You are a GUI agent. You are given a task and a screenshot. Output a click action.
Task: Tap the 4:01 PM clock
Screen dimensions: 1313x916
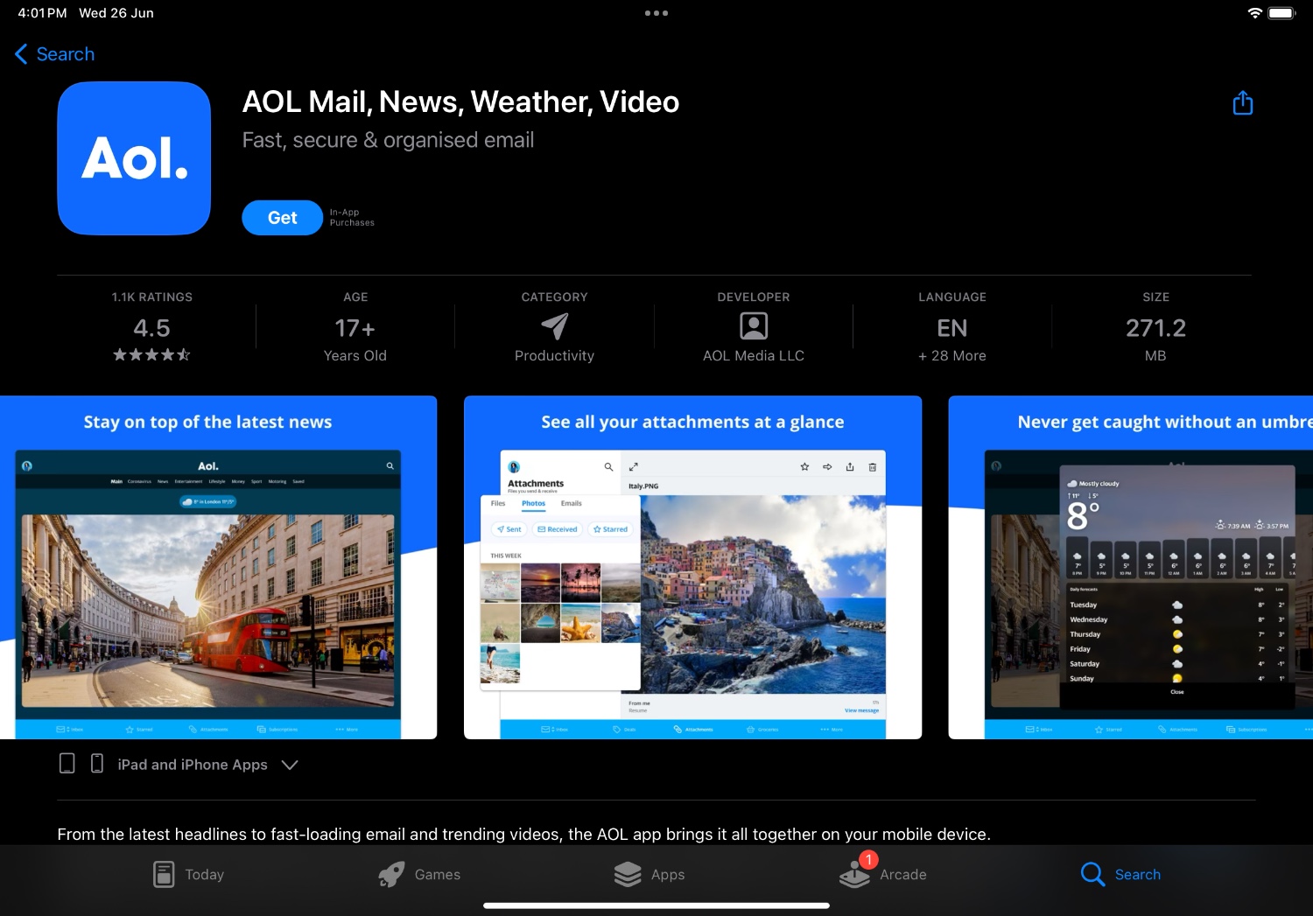click(x=42, y=13)
